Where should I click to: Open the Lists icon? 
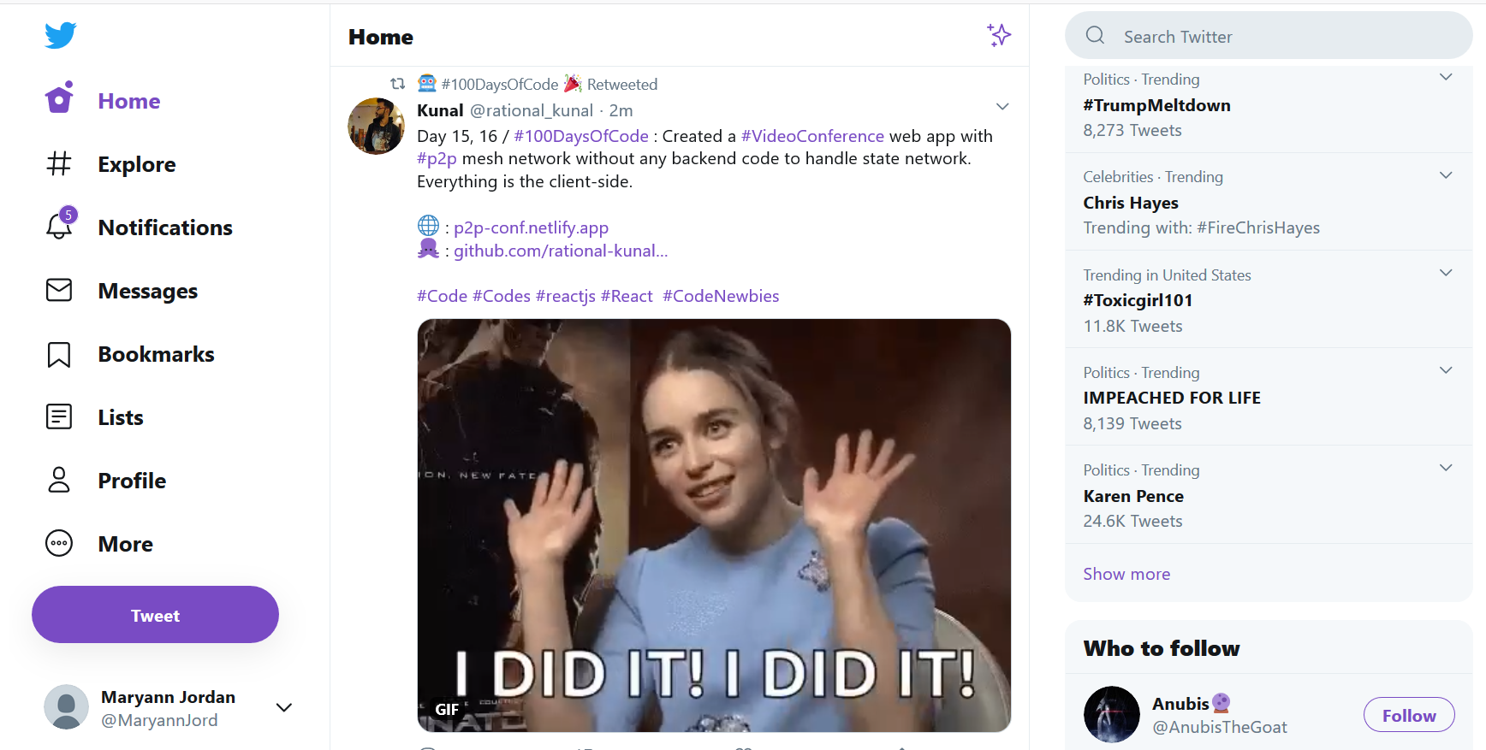(59, 417)
